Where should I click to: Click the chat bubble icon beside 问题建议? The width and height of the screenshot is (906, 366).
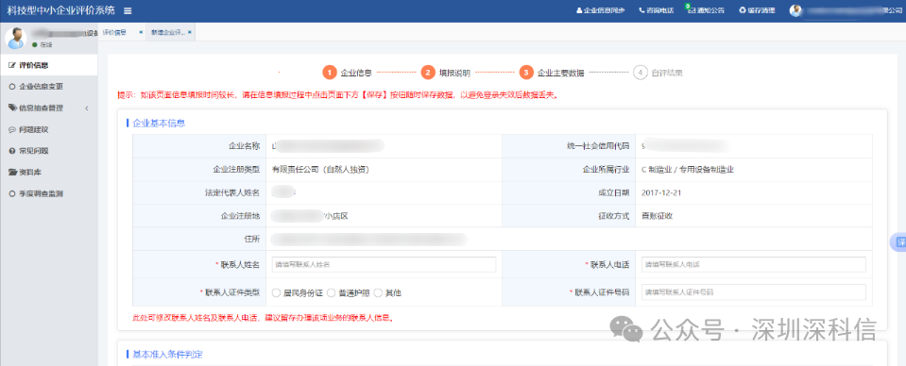(x=12, y=130)
